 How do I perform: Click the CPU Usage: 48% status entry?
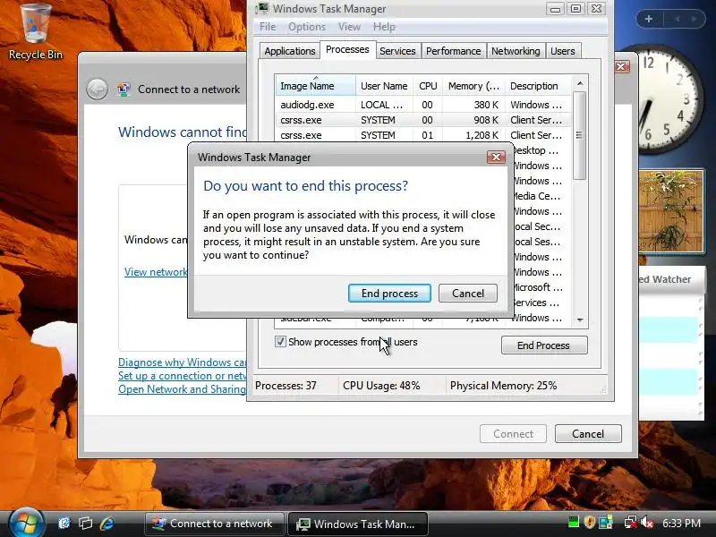382,386
